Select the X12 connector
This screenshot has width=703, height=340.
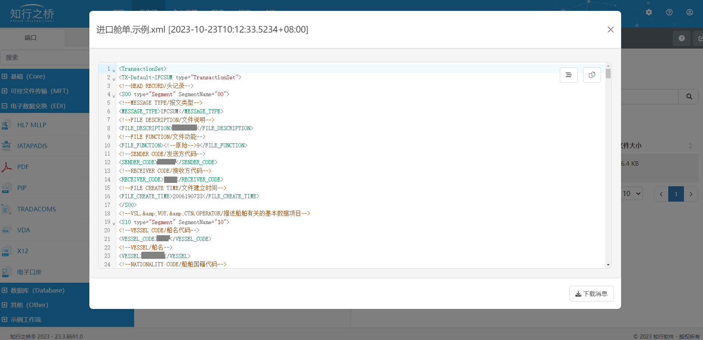point(22,251)
